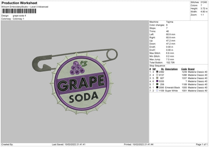Click the purple swatch for thread 5335

click(157, 81)
